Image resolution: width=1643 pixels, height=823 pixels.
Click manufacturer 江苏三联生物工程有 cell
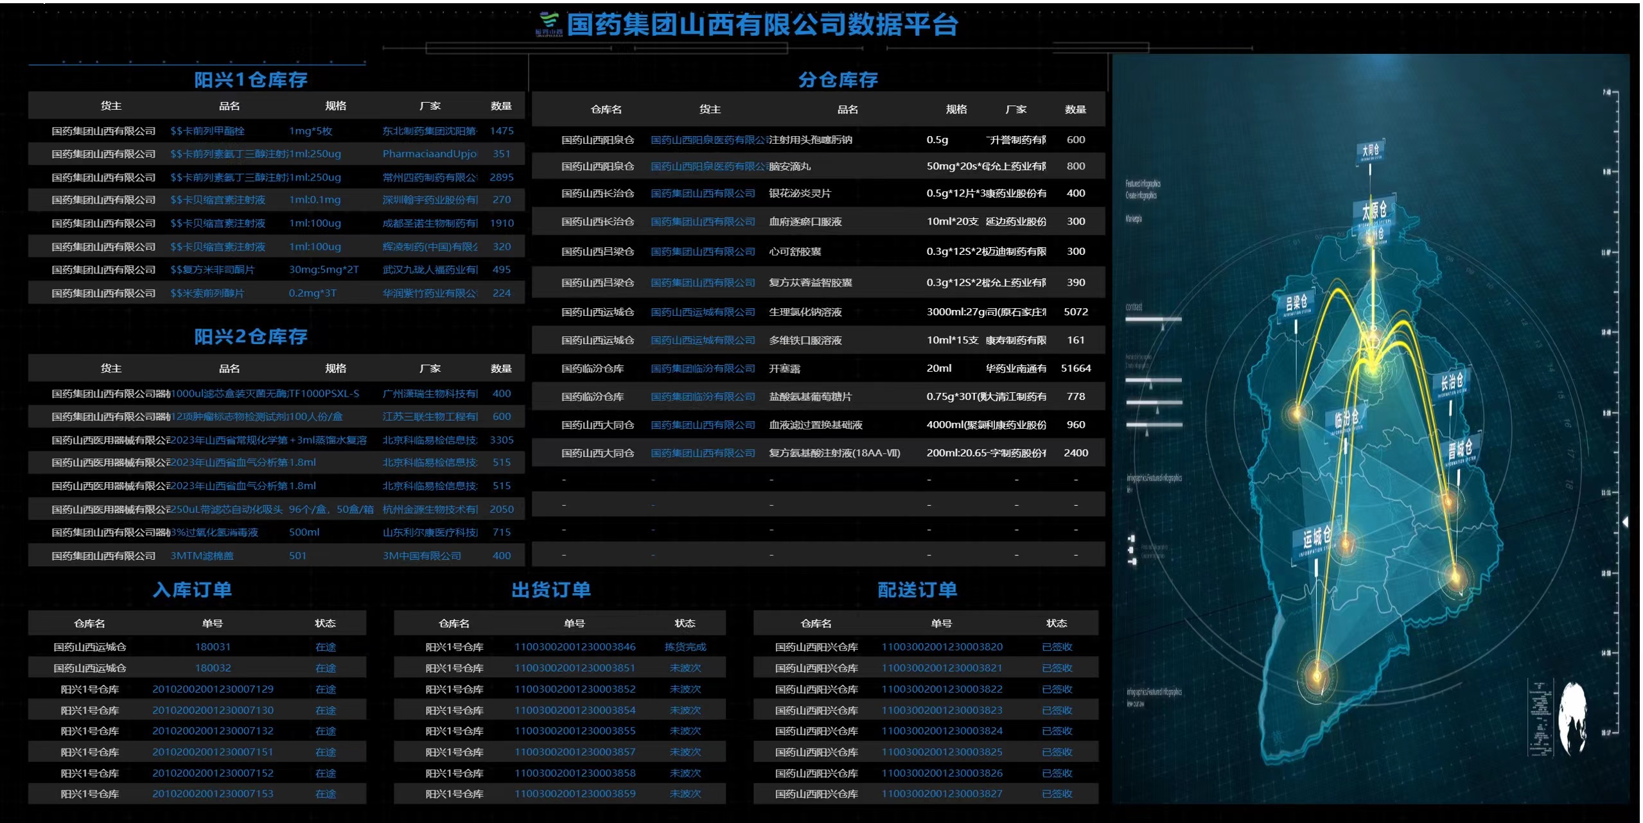430,417
